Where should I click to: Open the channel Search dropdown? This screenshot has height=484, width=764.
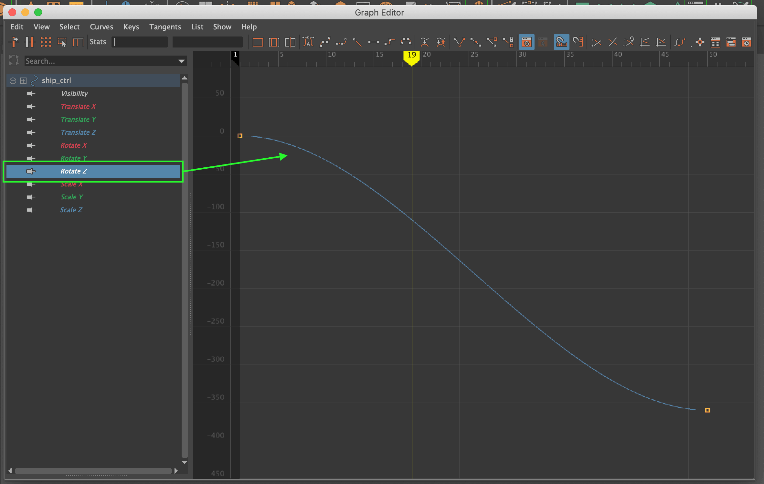tap(181, 61)
